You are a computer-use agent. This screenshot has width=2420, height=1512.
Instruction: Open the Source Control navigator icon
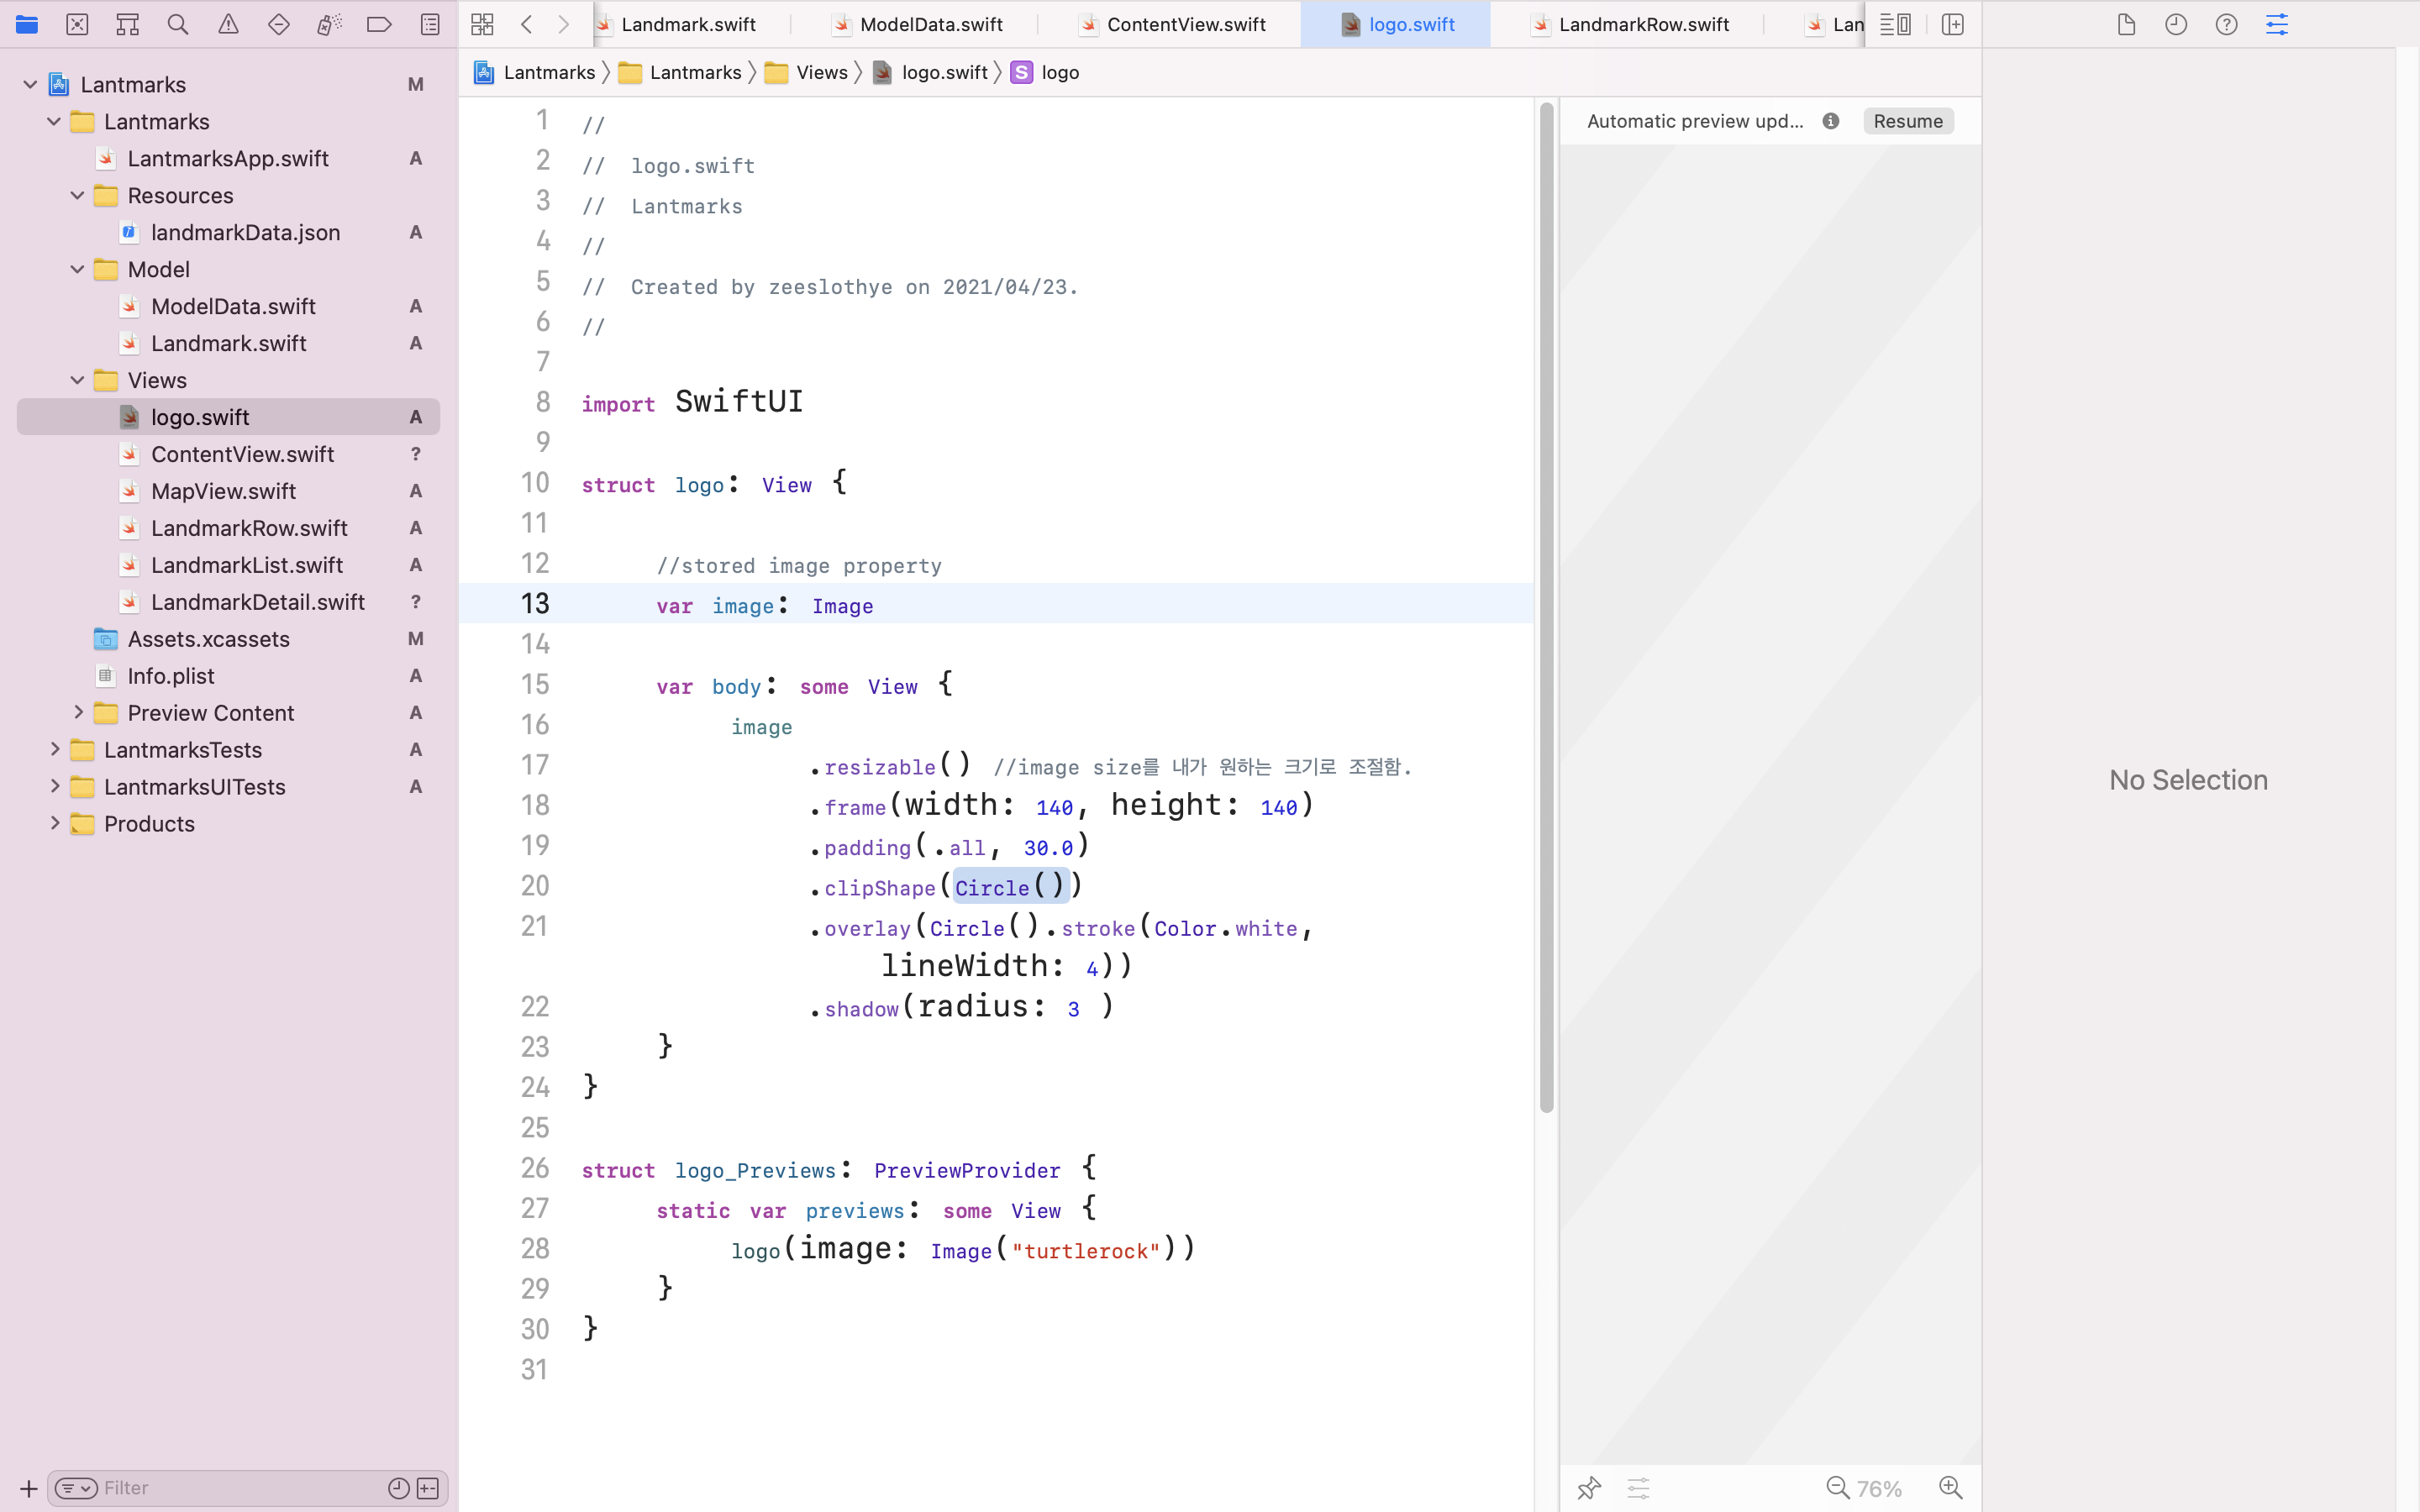pyautogui.click(x=77, y=24)
